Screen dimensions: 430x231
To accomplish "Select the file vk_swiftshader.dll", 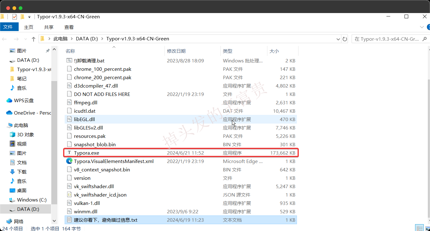I will coord(181,187).
